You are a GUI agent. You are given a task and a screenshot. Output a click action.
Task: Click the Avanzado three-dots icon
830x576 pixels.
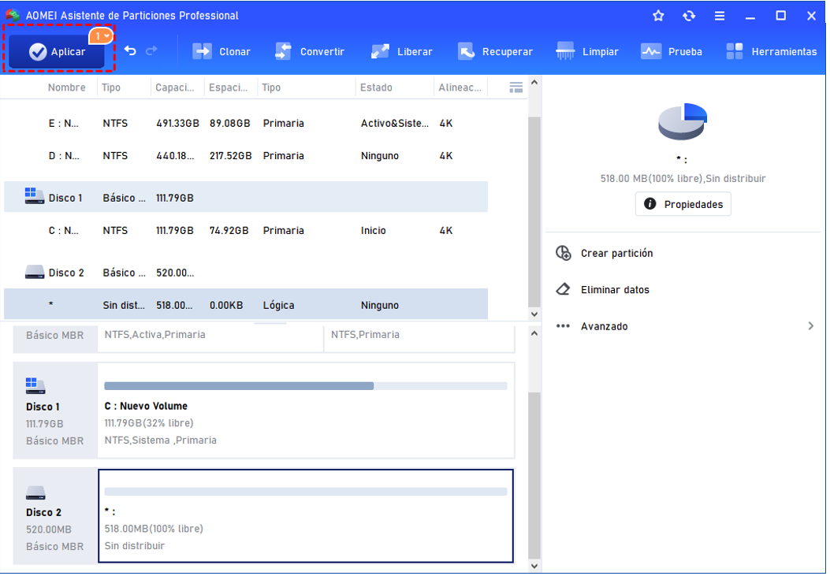coord(564,325)
